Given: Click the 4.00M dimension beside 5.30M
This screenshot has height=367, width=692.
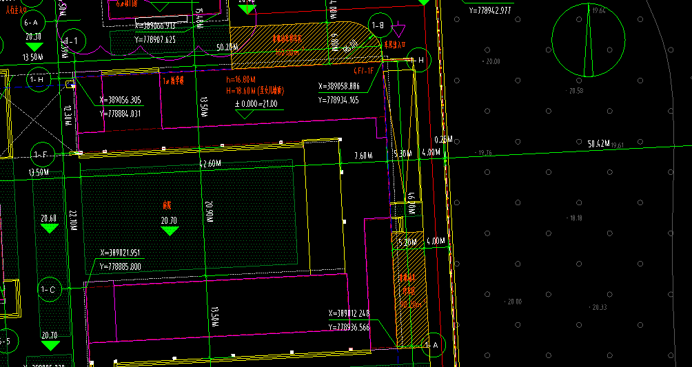Looking at the screenshot, I should (x=431, y=153).
